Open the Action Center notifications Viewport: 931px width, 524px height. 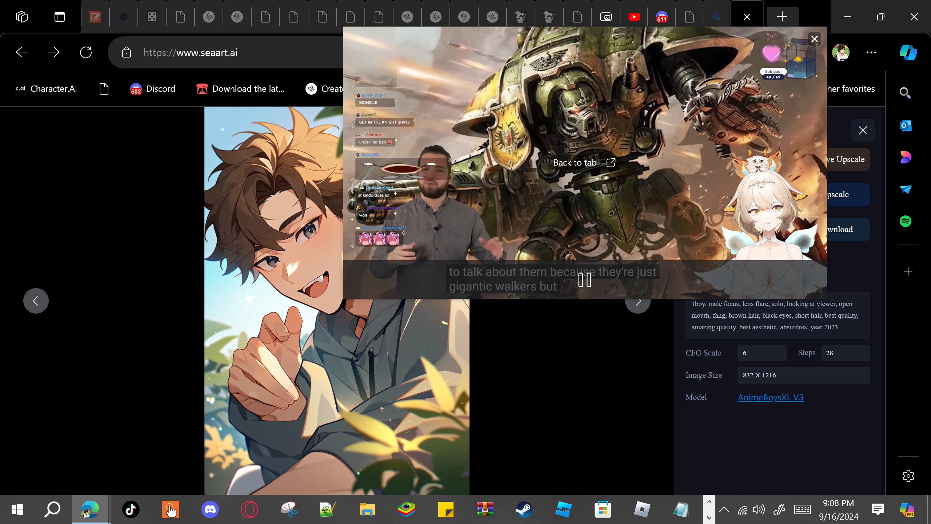(x=878, y=509)
